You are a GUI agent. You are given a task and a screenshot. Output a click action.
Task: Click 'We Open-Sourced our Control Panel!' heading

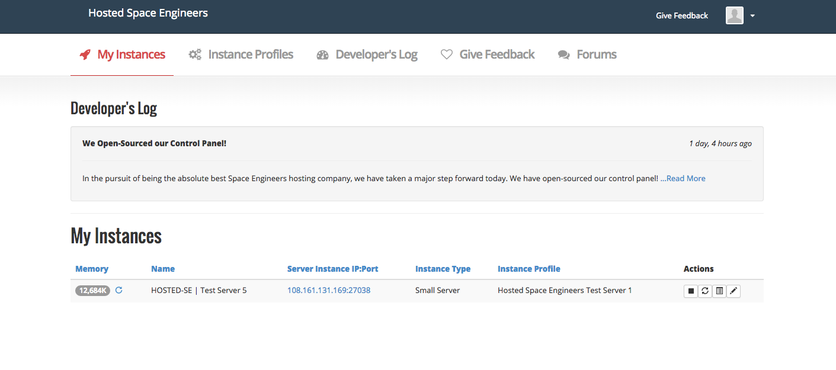tap(154, 143)
